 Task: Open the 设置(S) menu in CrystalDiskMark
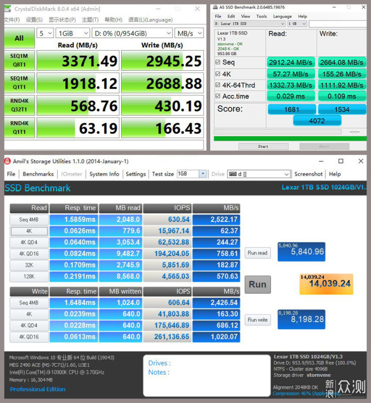tap(34, 20)
